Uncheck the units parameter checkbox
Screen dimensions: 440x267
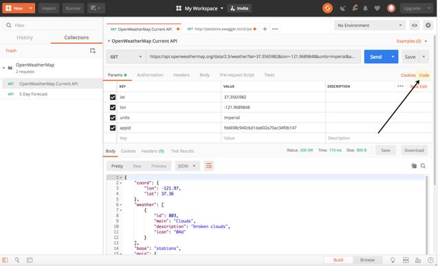113,117
